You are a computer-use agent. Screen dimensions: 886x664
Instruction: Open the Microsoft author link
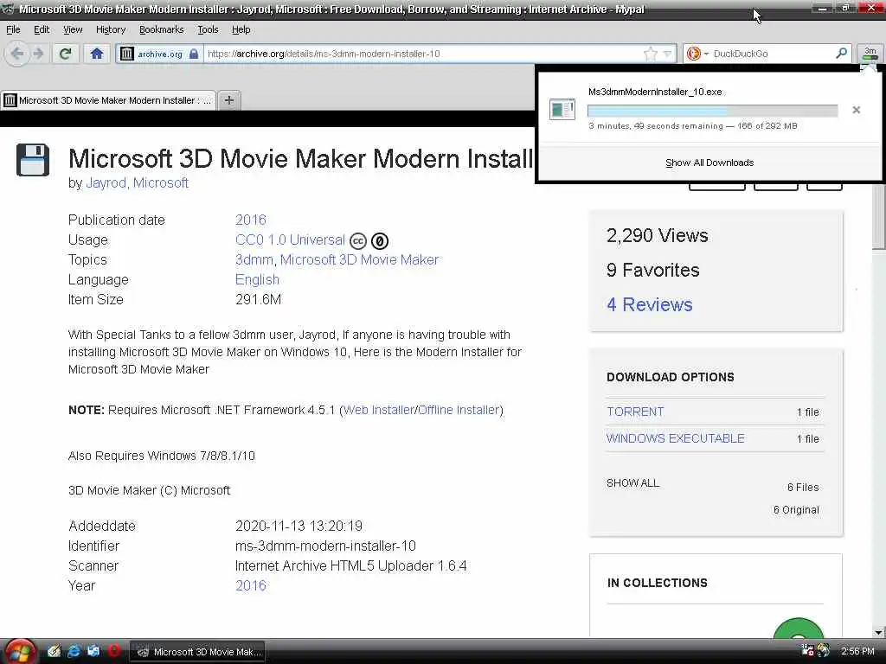point(160,183)
